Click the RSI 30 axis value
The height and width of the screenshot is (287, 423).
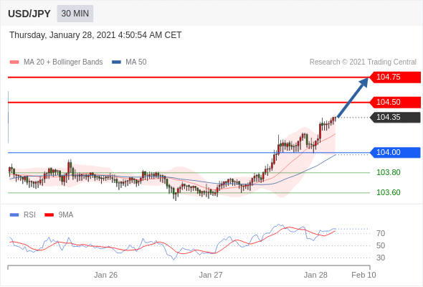(381, 258)
